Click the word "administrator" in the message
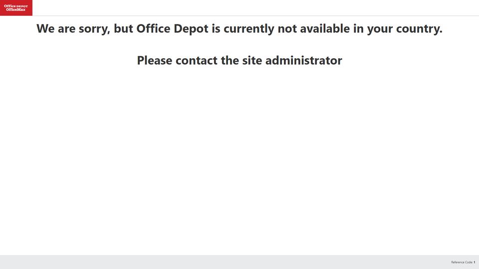 coord(304,60)
